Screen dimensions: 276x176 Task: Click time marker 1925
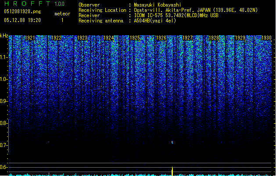135,38
